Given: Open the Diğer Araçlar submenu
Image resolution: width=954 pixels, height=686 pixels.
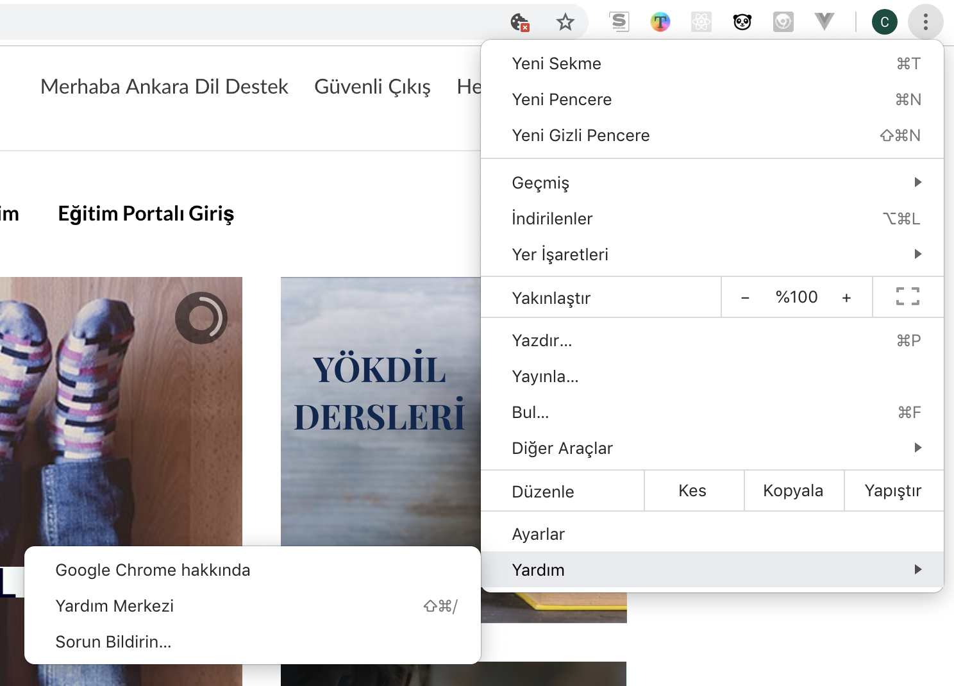Looking at the screenshot, I should [562, 448].
